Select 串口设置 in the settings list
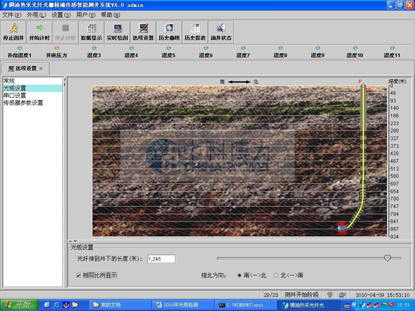The width and height of the screenshot is (415, 311). coord(33,96)
